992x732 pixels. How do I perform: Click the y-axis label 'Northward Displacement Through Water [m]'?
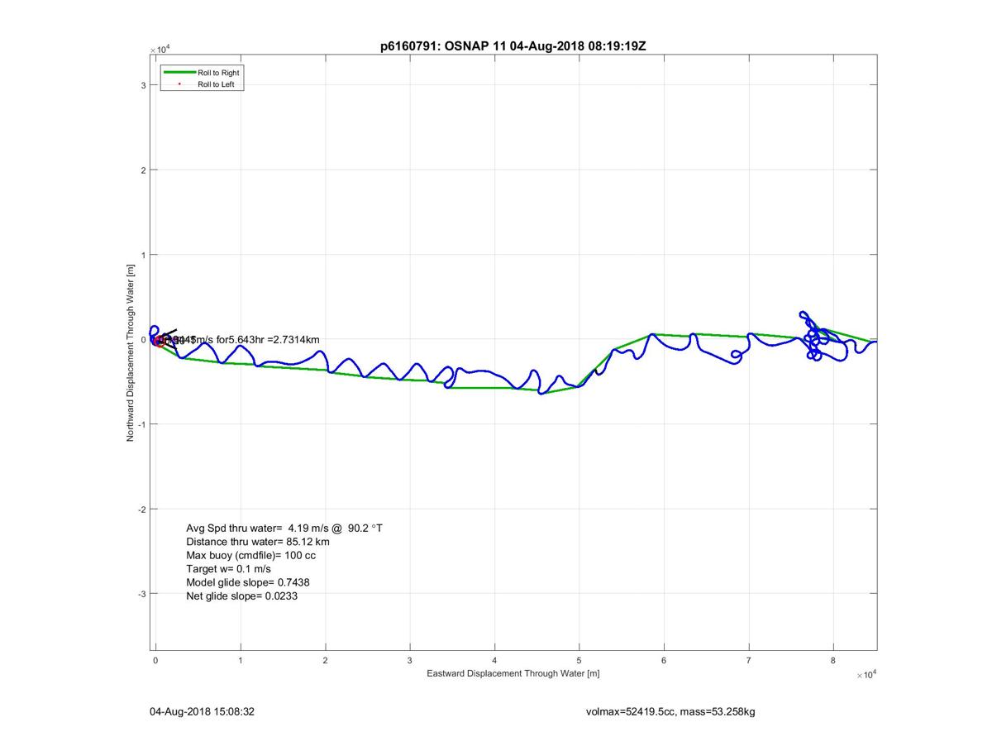(131, 352)
